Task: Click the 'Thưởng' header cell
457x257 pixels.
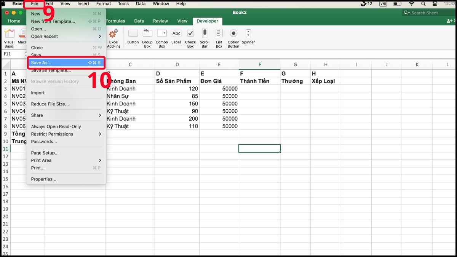Action: click(x=296, y=81)
